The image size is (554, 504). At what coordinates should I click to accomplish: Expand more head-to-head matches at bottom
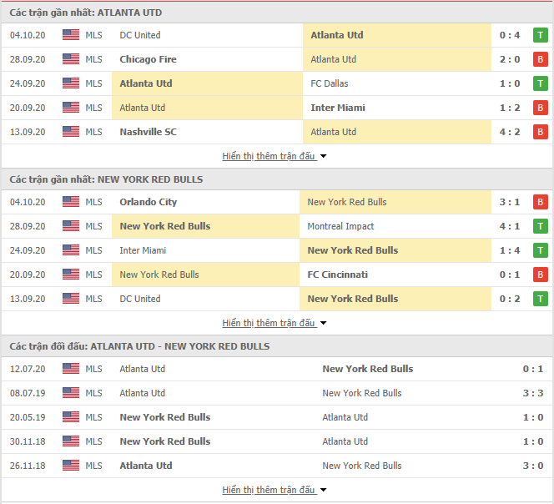[274, 490]
